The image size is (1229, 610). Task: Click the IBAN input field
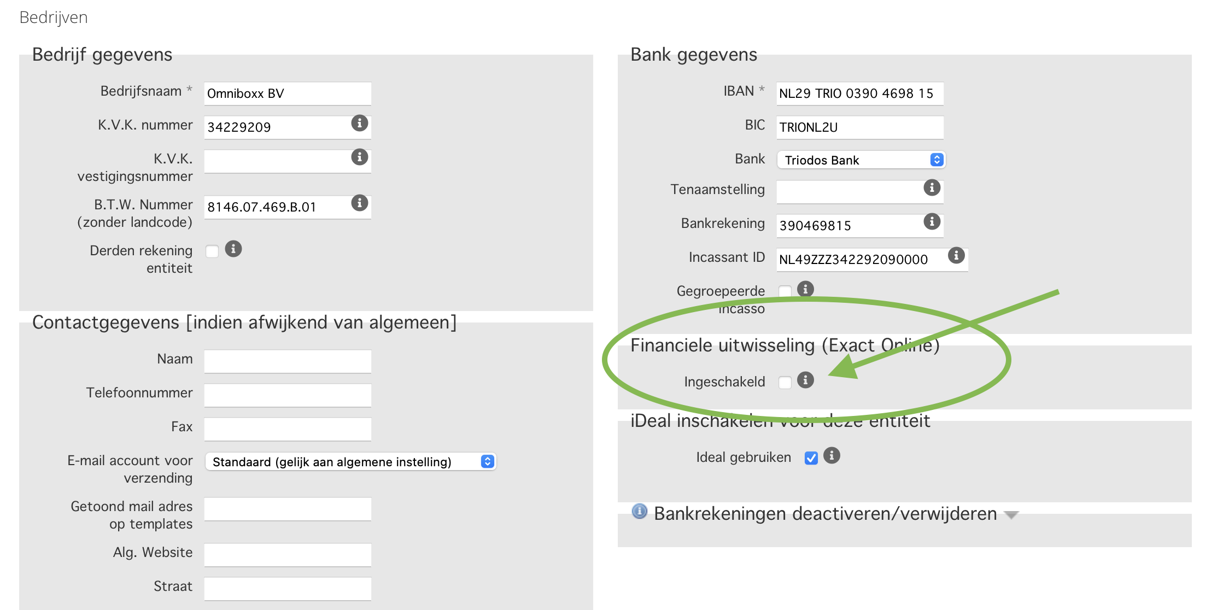point(859,93)
